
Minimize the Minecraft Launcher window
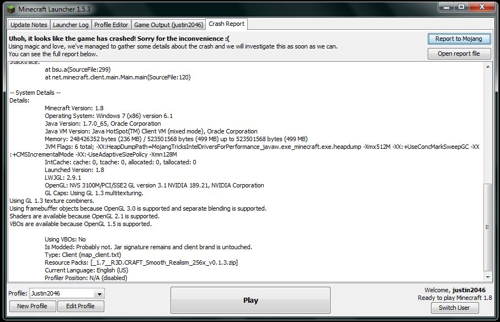tap(447, 7)
